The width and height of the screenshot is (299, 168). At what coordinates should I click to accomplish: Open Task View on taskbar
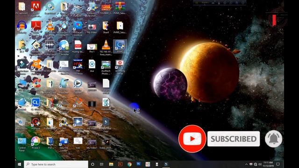pos(102,164)
